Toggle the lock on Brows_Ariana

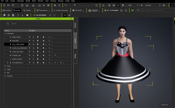33,59
